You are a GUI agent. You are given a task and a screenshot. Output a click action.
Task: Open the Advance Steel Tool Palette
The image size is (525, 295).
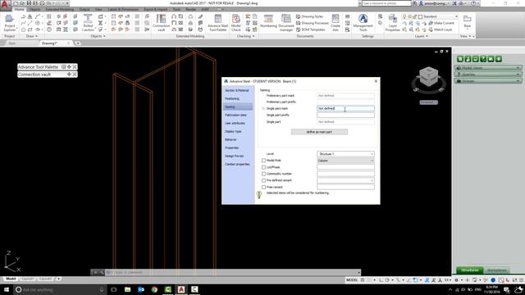(217, 23)
